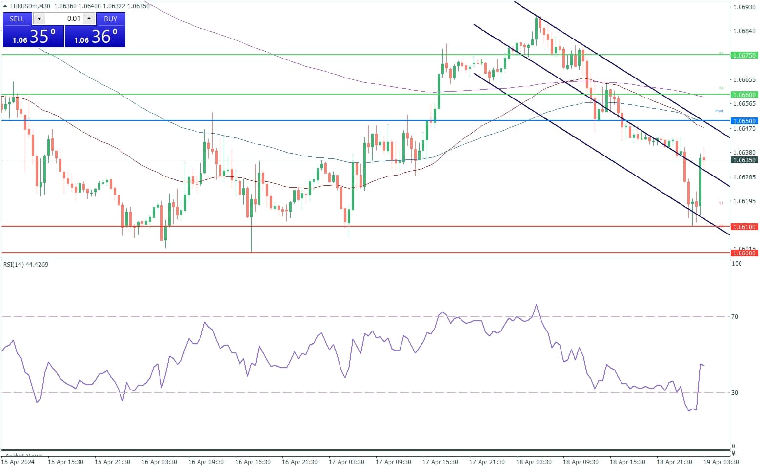The width and height of the screenshot is (761, 468).
Task: Click the 0.01 volume input field
Action: pos(64,19)
